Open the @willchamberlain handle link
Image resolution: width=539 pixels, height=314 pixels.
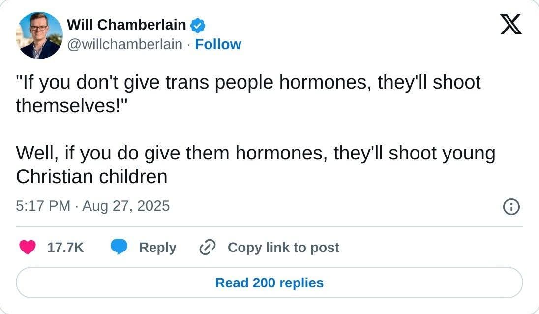coord(125,44)
